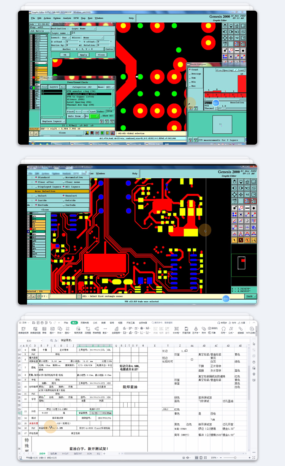The image size is (285, 466).
Task: Open the Invert 'Yes' dropdown
Action: tap(65, 38)
